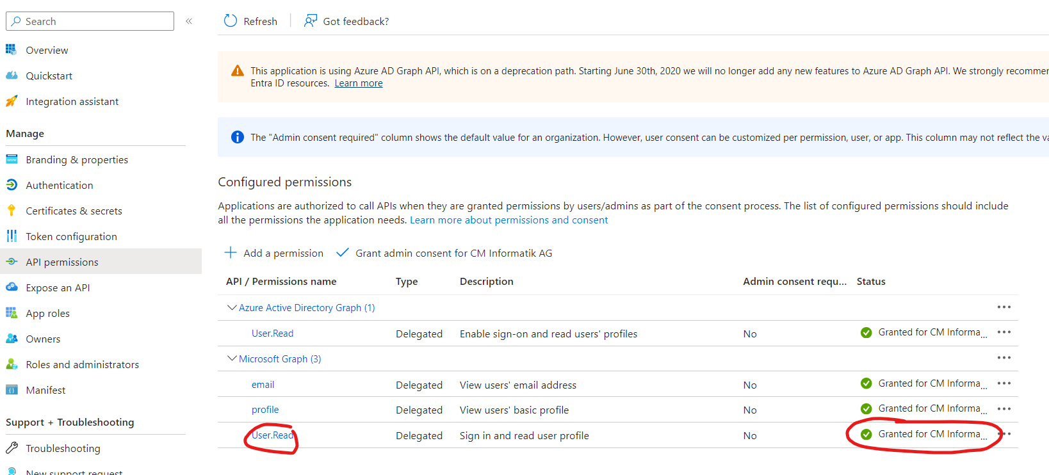
Task: Open ellipsis menu for Azure AD Graph User.Read row
Action: 1004,332
